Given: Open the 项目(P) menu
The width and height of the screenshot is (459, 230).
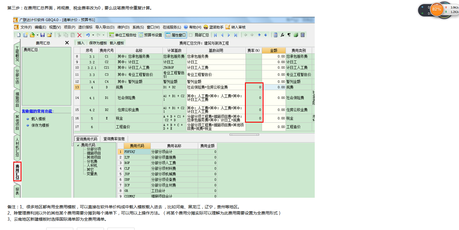Looking at the screenshot, I should (69, 27).
